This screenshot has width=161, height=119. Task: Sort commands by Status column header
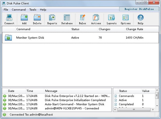(x=76, y=29)
